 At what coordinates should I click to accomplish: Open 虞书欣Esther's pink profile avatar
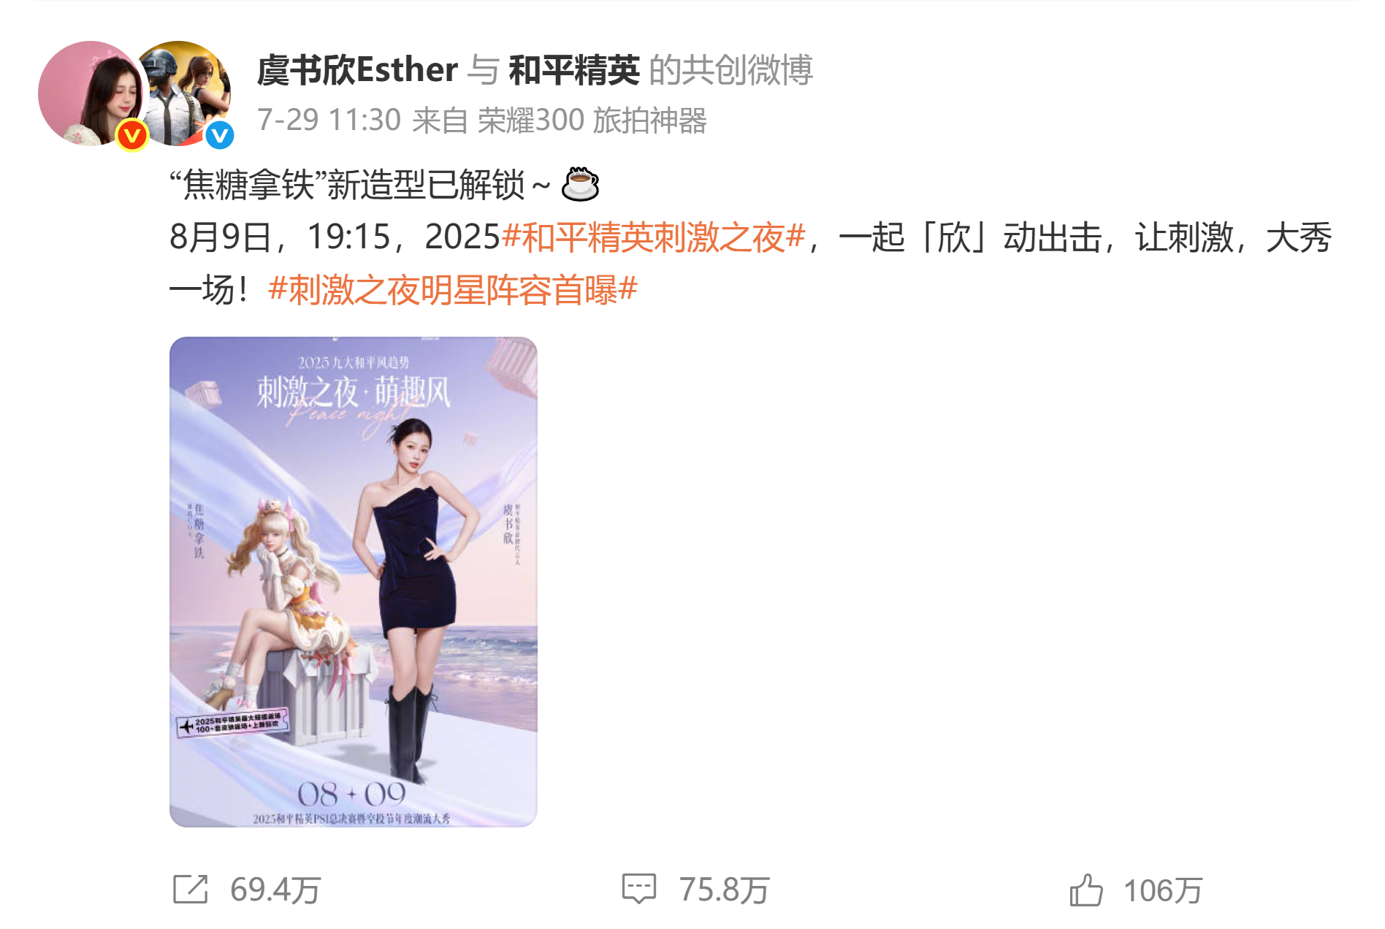click(90, 93)
